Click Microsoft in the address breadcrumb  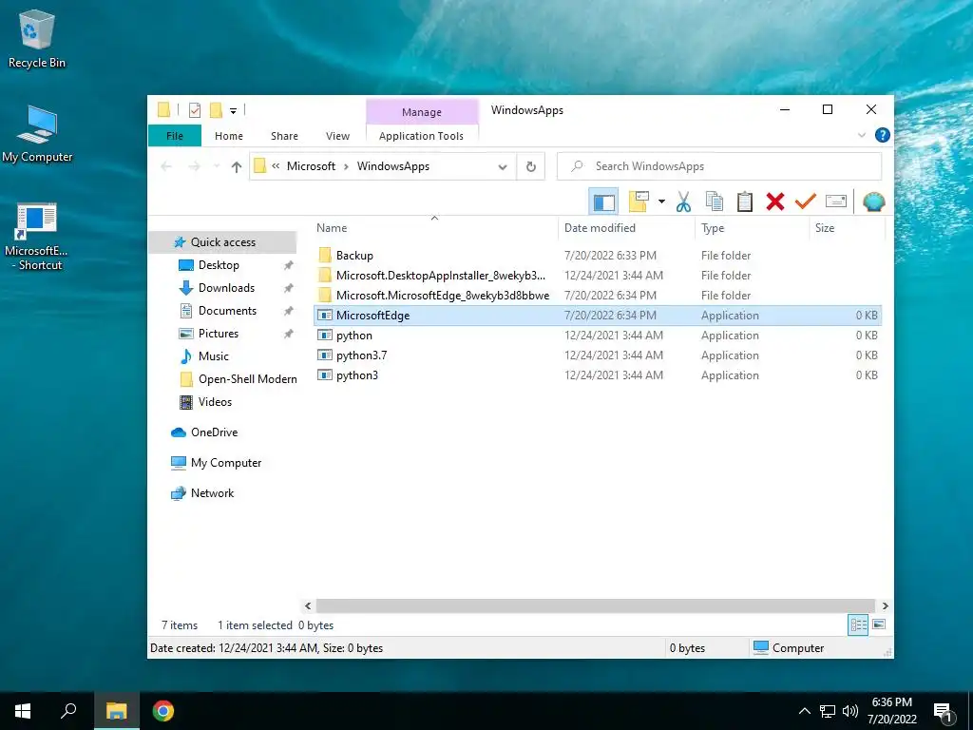311,166
